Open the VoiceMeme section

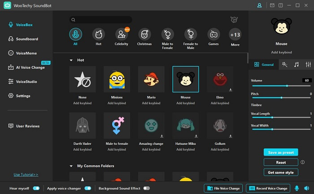pyautogui.click(x=22, y=53)
